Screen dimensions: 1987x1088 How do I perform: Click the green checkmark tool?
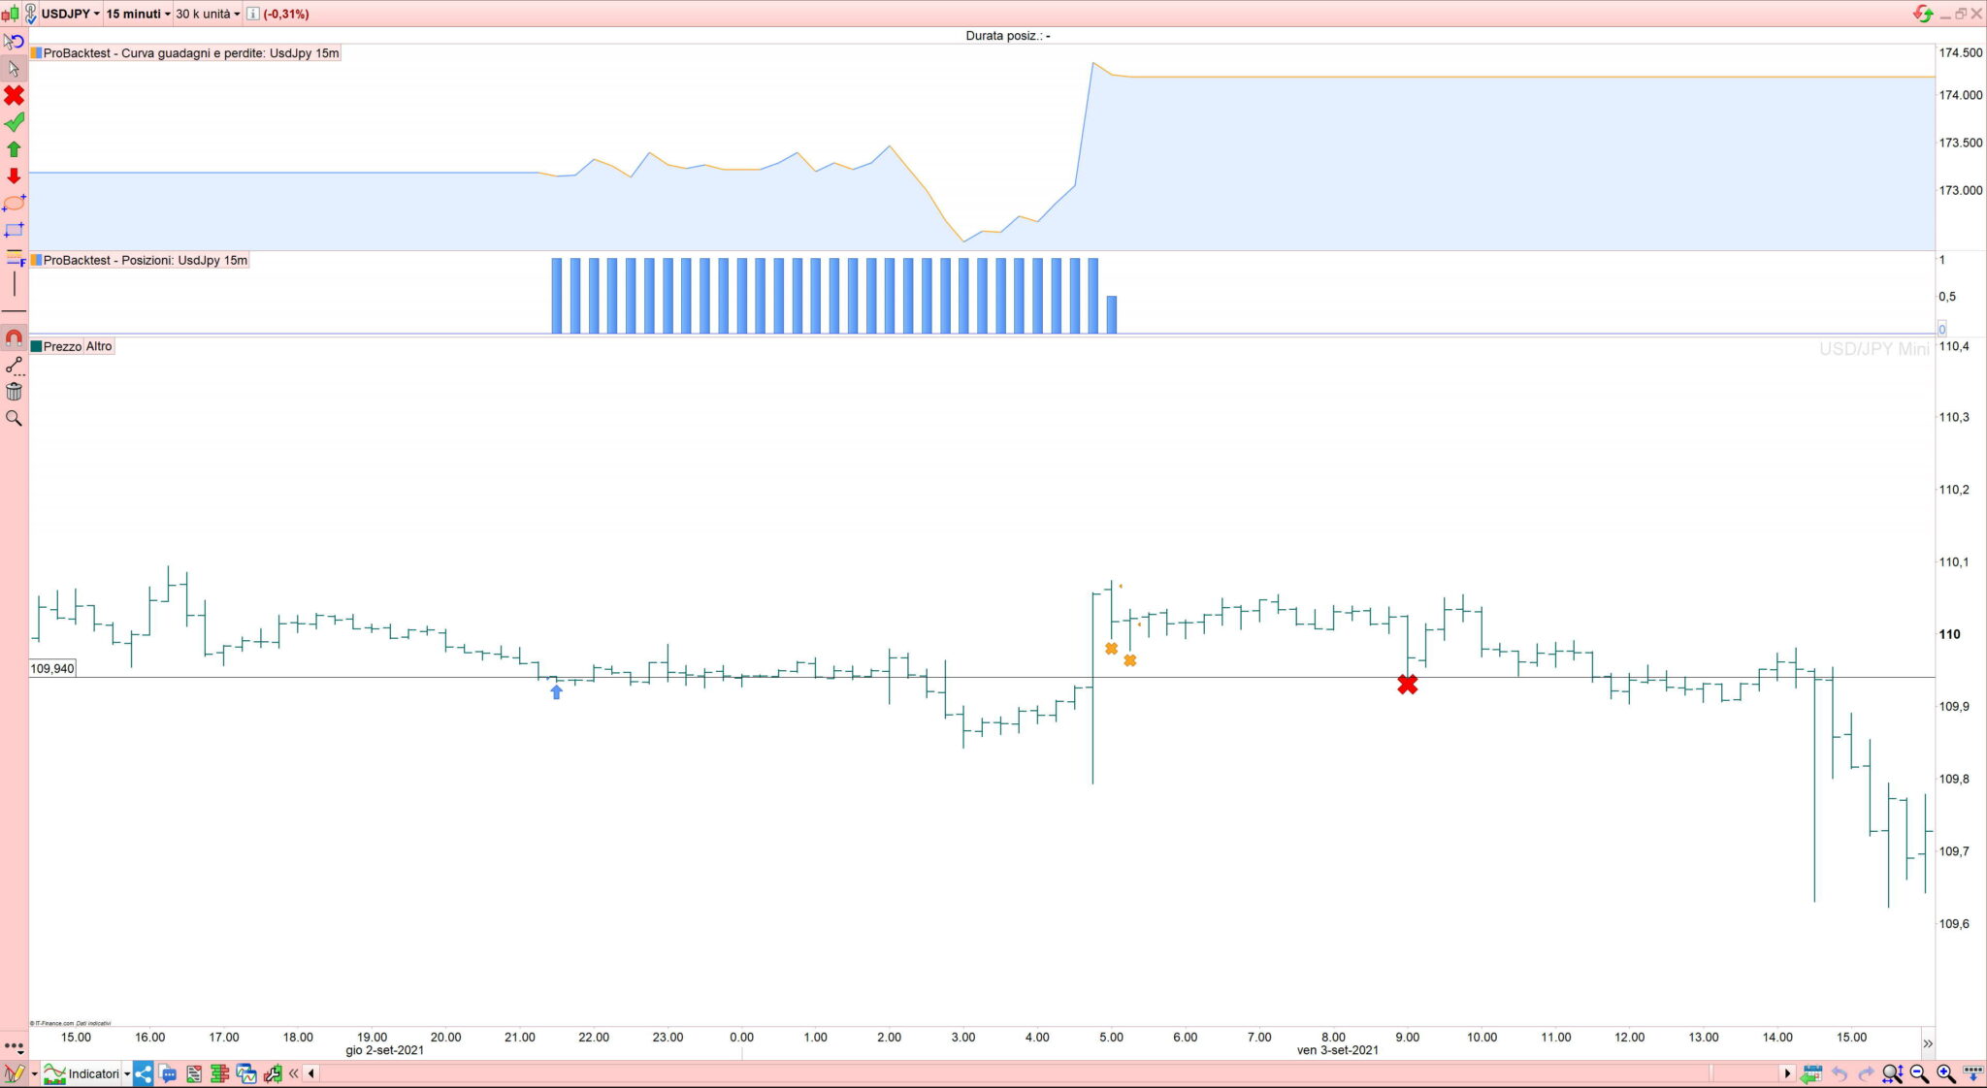tap(14, 122)
